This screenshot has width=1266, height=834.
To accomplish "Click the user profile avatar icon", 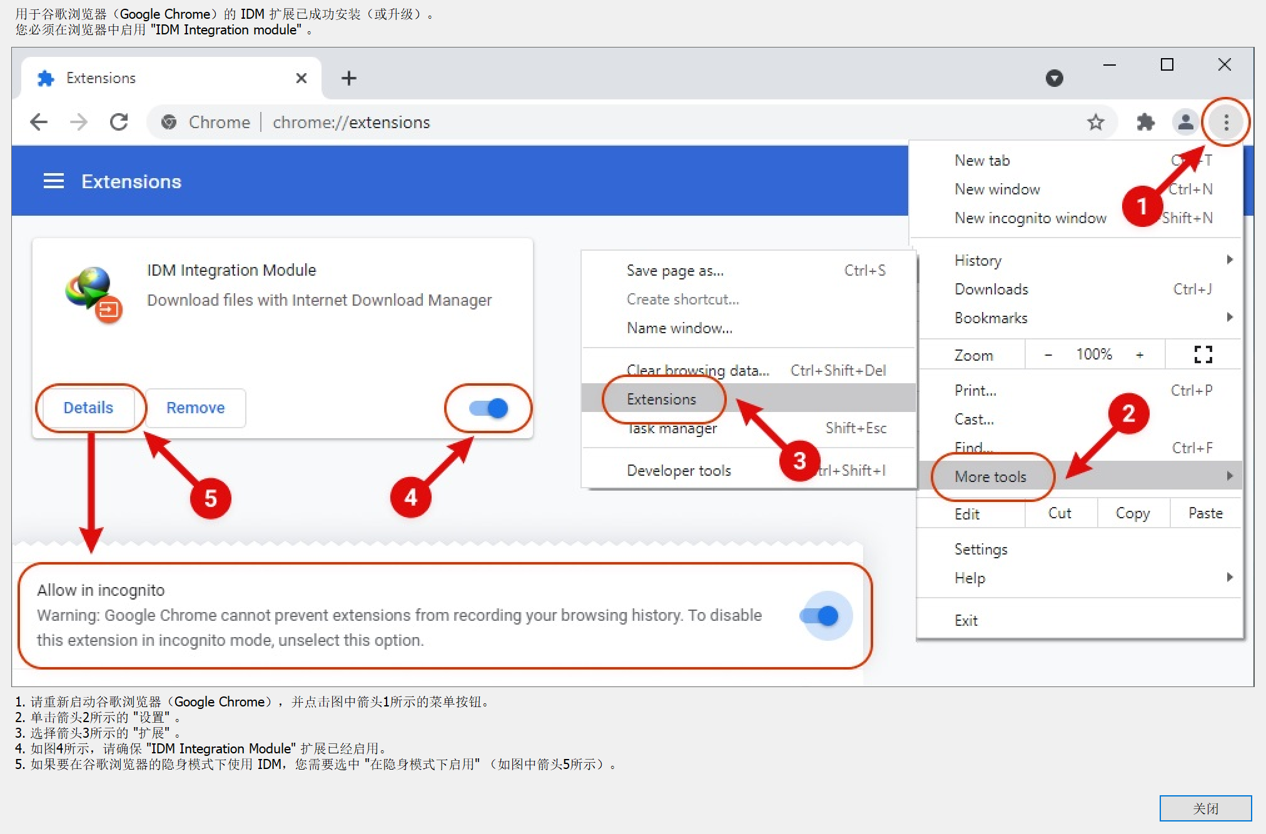I will coord(1185,122).
